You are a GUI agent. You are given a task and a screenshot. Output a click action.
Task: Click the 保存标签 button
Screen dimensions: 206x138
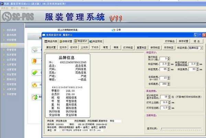pyautogui.click(x=155, y=47)
